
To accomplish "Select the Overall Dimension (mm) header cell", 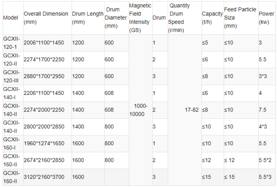I will click(x=46, y=18).
